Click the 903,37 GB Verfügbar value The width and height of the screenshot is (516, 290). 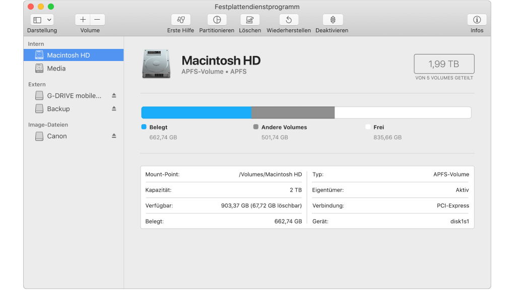(x=262, y=206)
